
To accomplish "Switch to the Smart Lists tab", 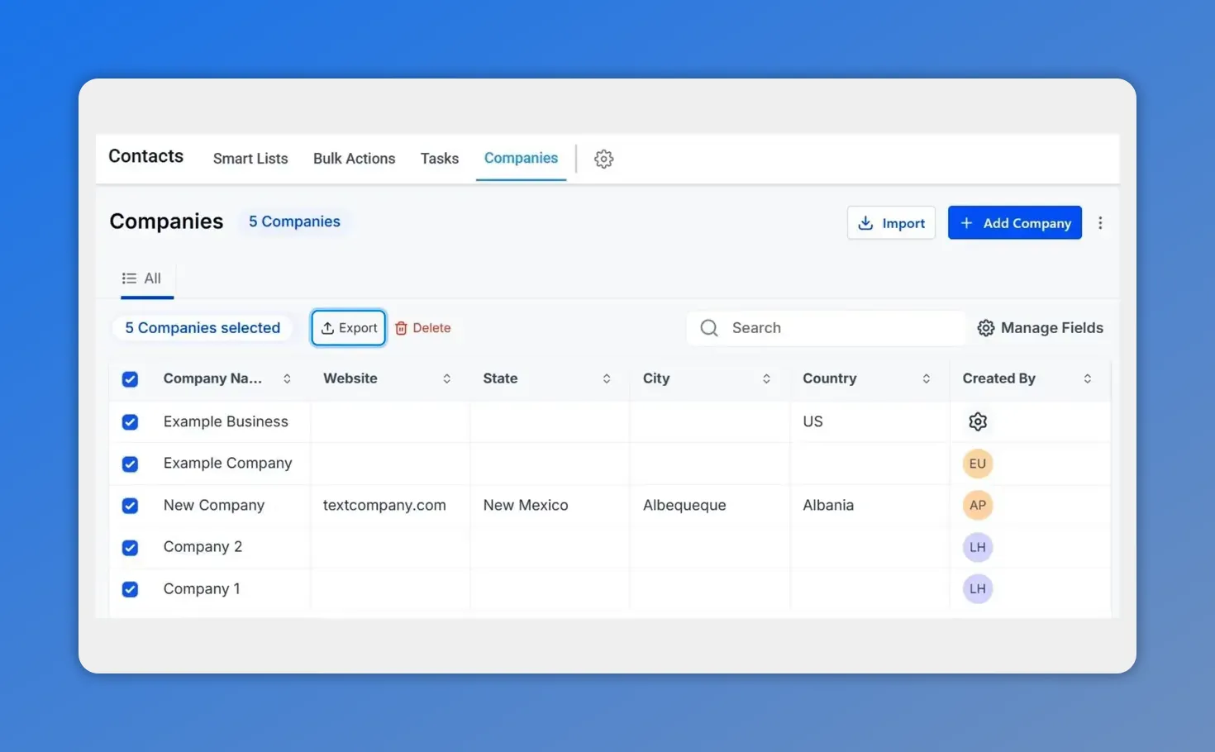I will tap(250, 158).
